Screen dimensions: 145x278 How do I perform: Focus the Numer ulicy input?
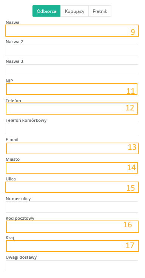pyautogui.click(x=72, y=207)
